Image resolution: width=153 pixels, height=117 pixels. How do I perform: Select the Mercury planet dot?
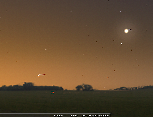pyautogui.click(x=39, y=76)
